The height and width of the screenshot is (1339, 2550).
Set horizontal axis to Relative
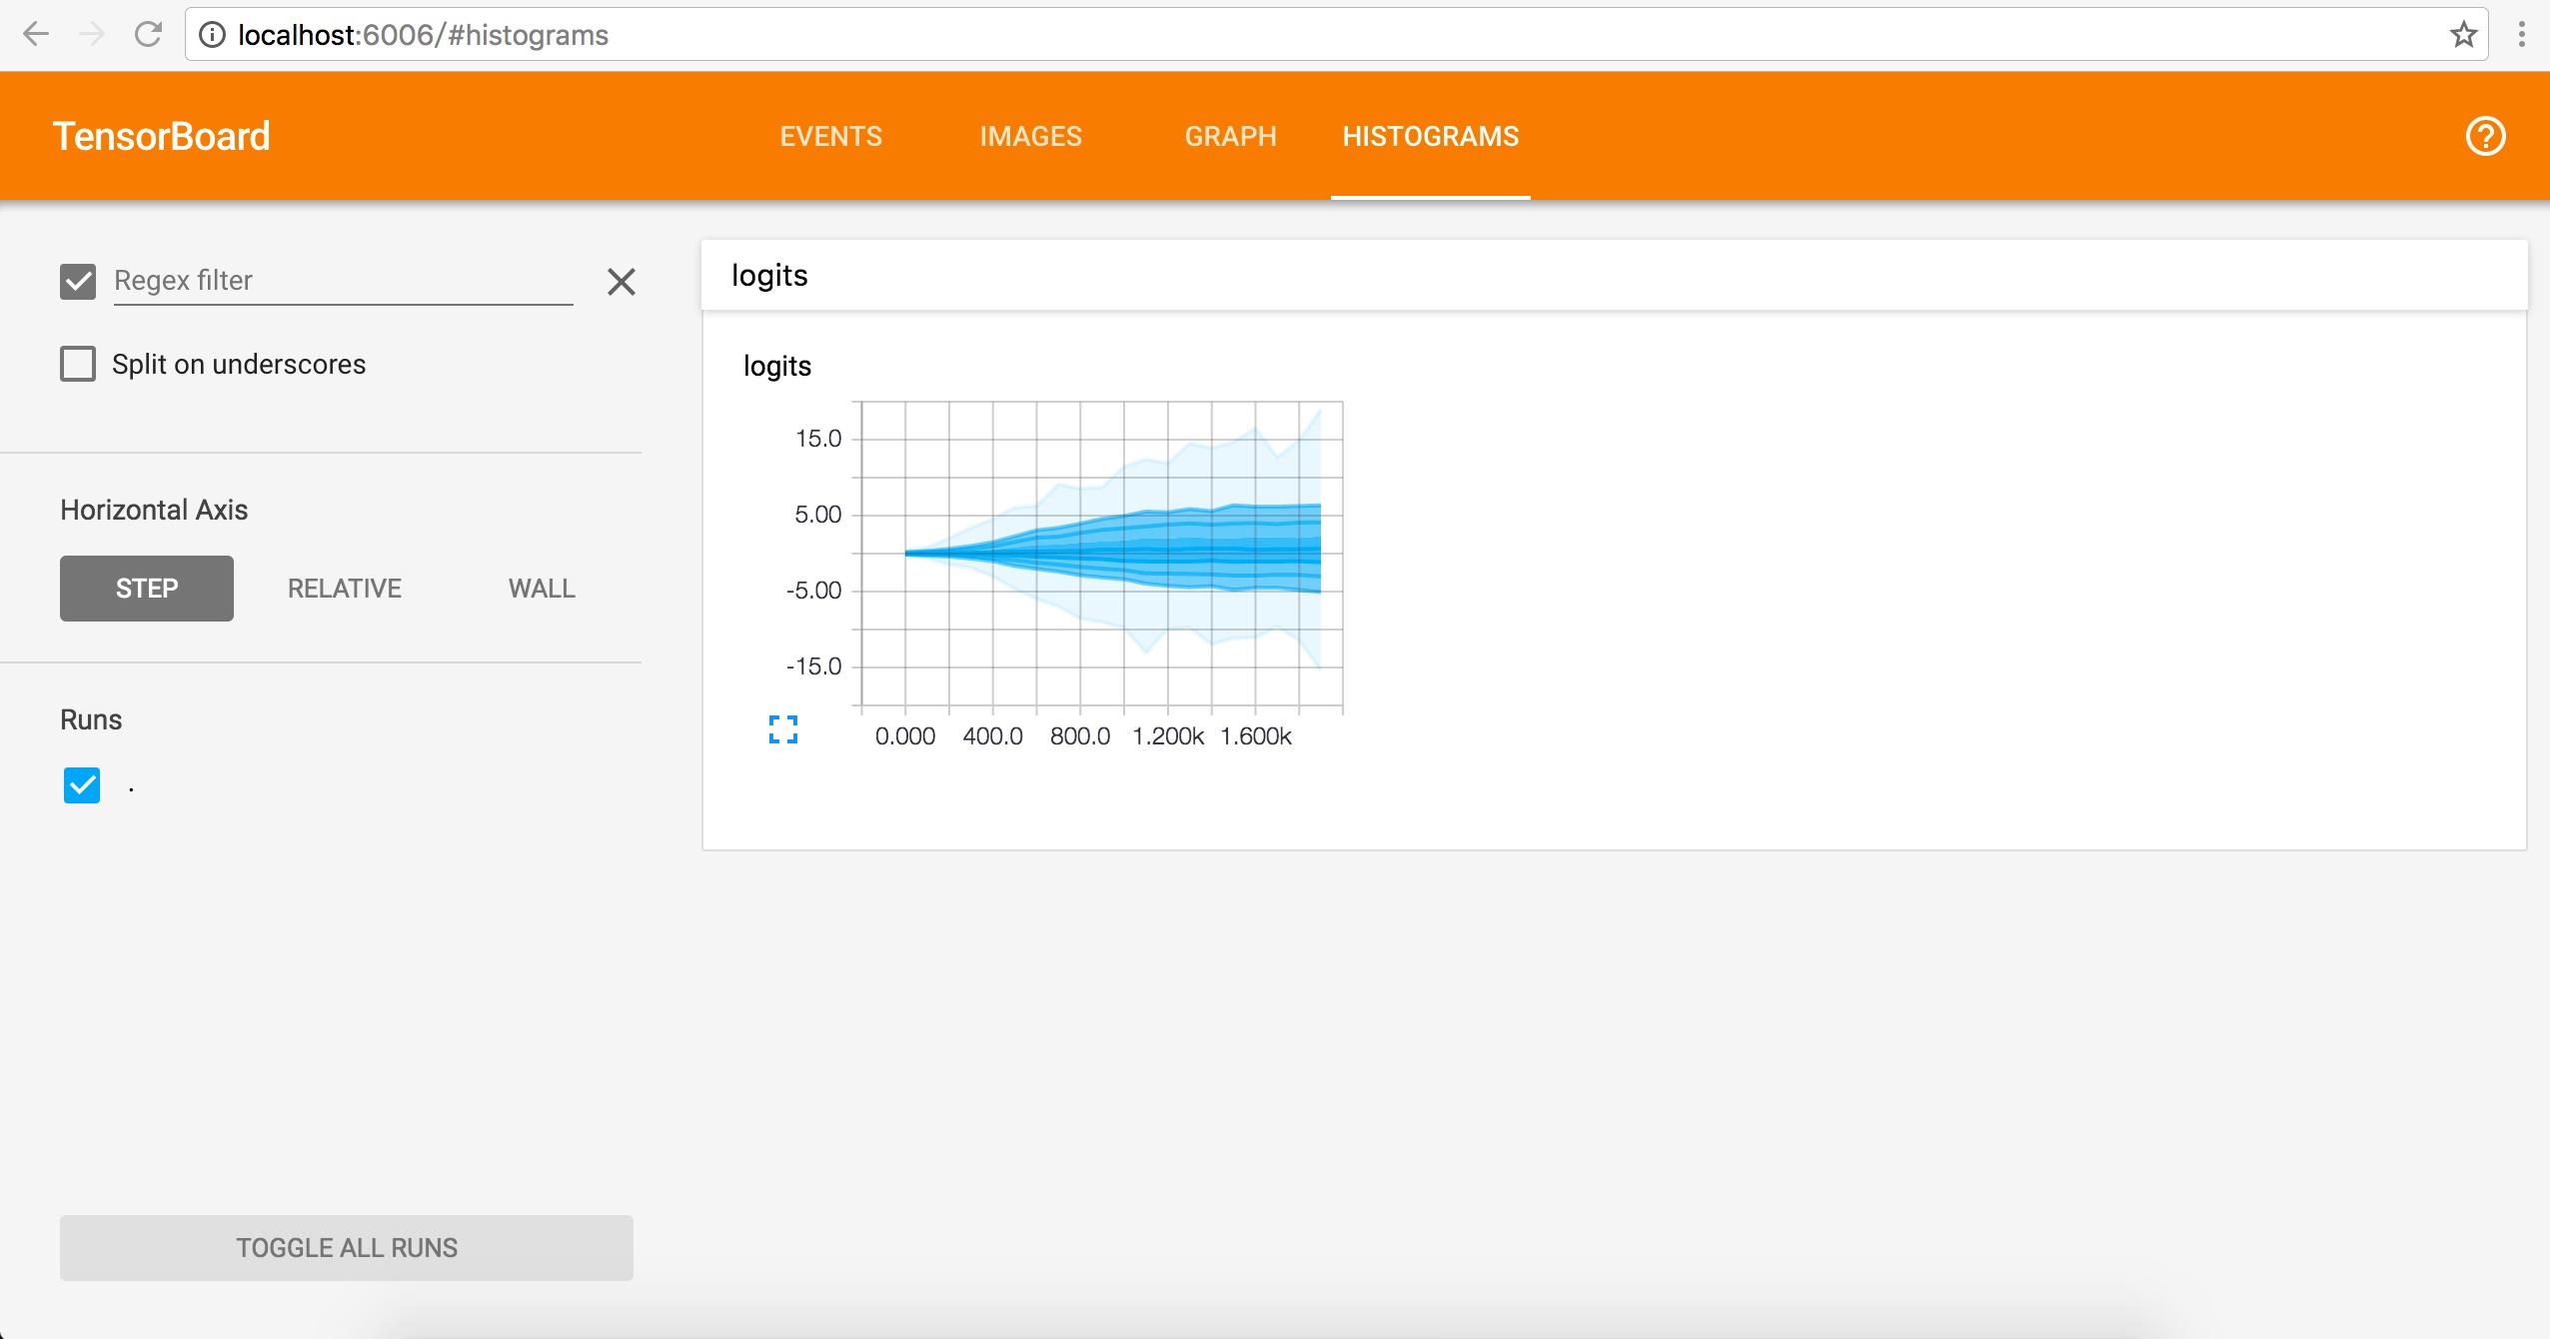[x=344, y=589]
